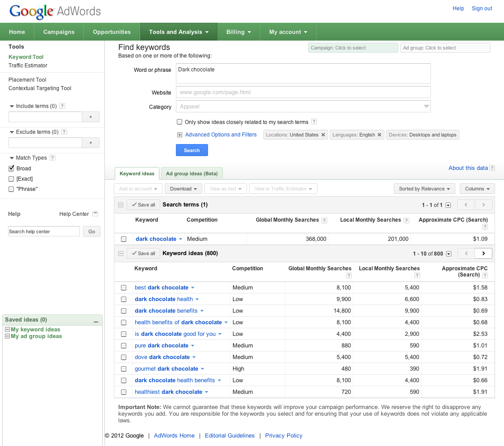Go to next page of keyword ideas
Viewport: 504px width, 446px height.
[483, 253]
